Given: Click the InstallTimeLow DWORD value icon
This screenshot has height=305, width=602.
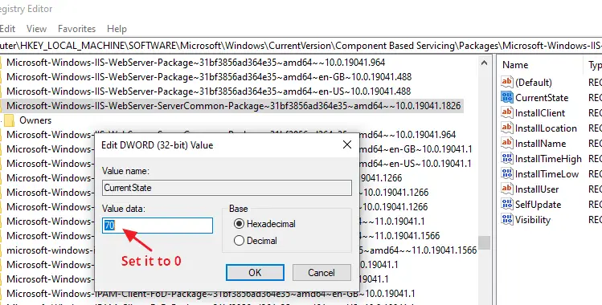Looking at the screenshot, I should [x=507, y=173].
